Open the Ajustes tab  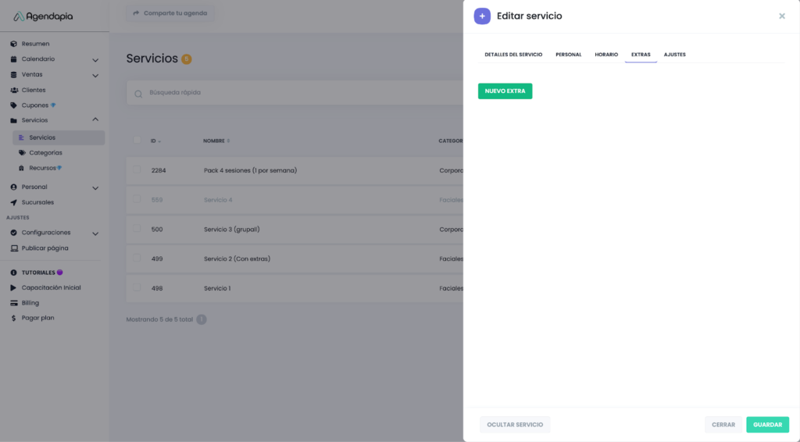coord(674,55)
